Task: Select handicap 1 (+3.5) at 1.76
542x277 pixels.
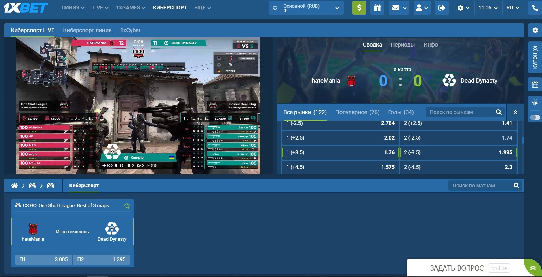Action: click(341, 152)
